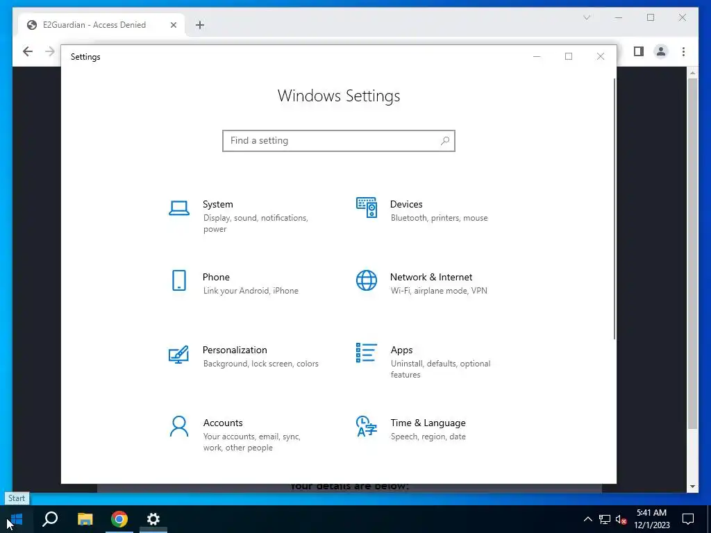Close the Settings window
Screen dimensions: 711x533
click(x=601, y=57)
